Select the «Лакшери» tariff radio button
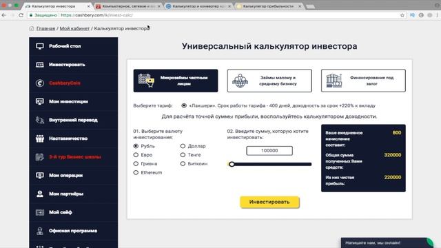The height and width of the screenshot is (248, 441). pyautogui.click(x=184, y=105)
